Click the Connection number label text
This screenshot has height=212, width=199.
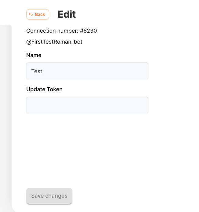click(x=52, y=31)
